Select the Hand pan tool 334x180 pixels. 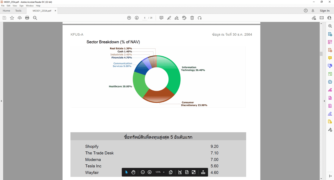tap(133, 172)
